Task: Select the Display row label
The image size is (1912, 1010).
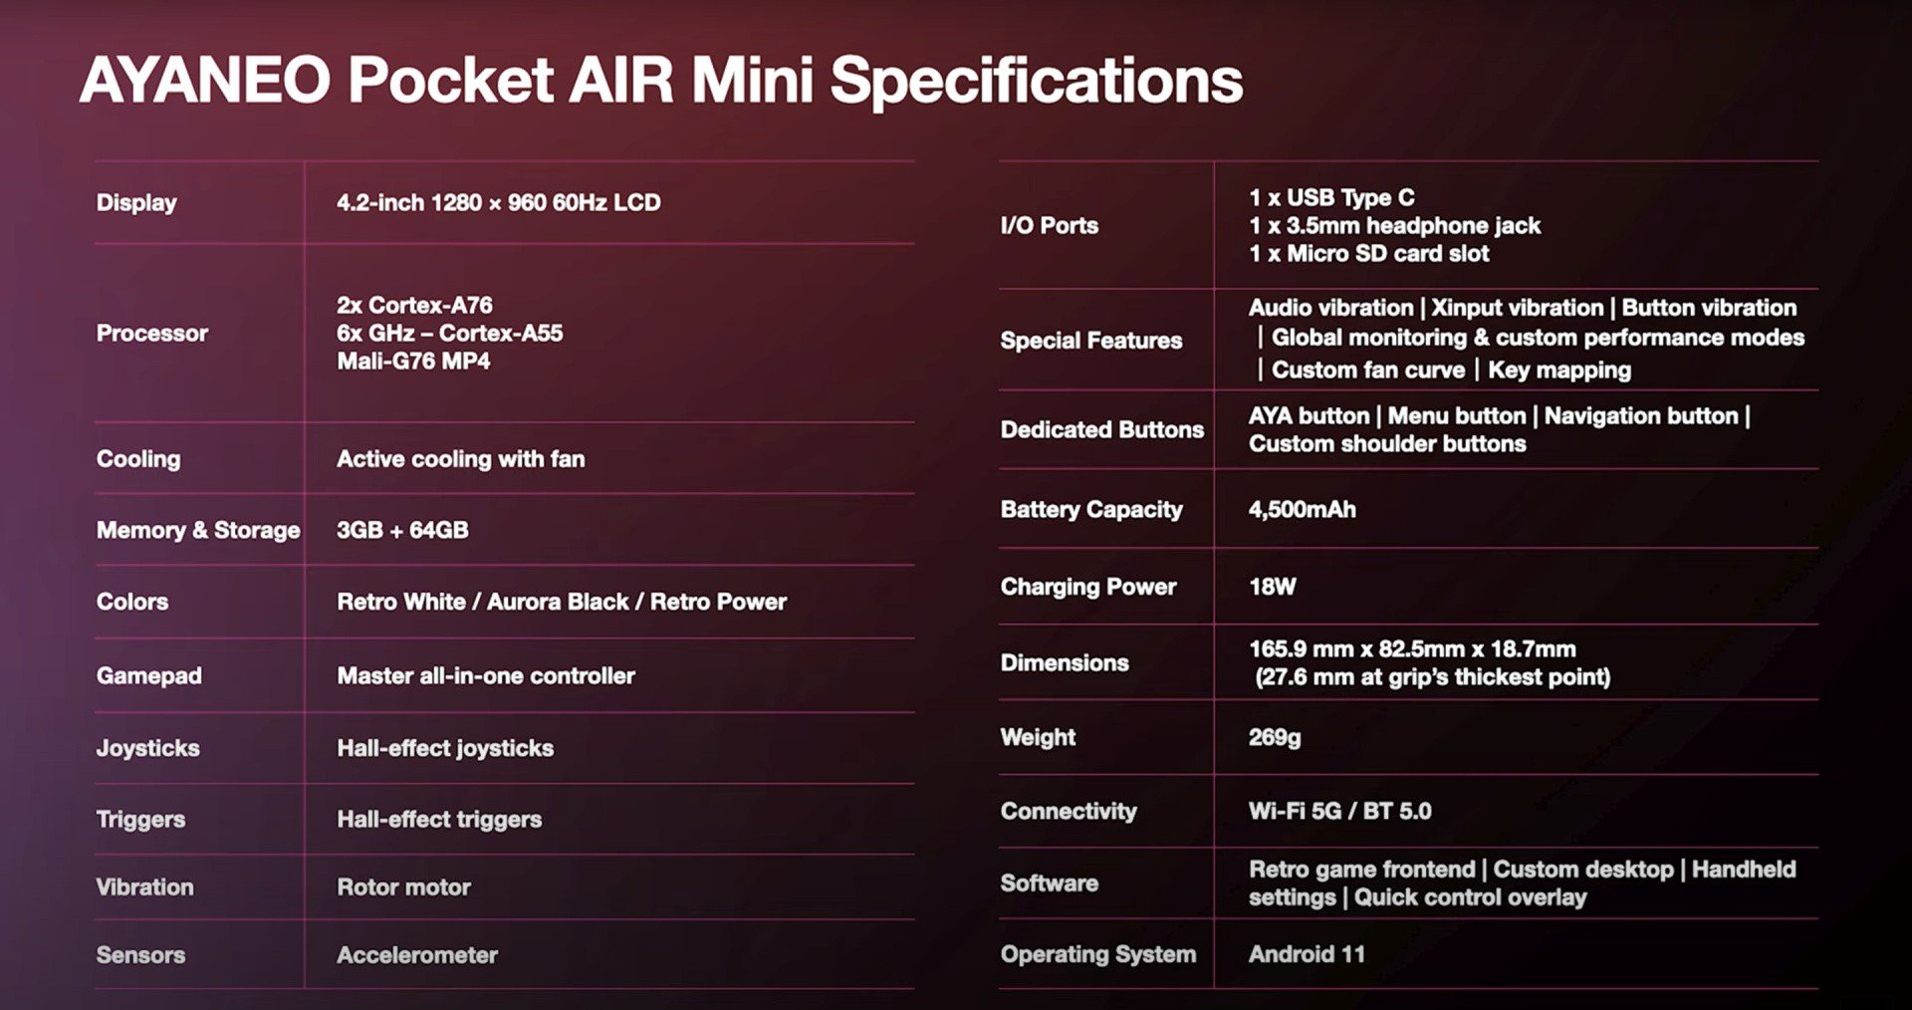Action: tap(136, 202)
